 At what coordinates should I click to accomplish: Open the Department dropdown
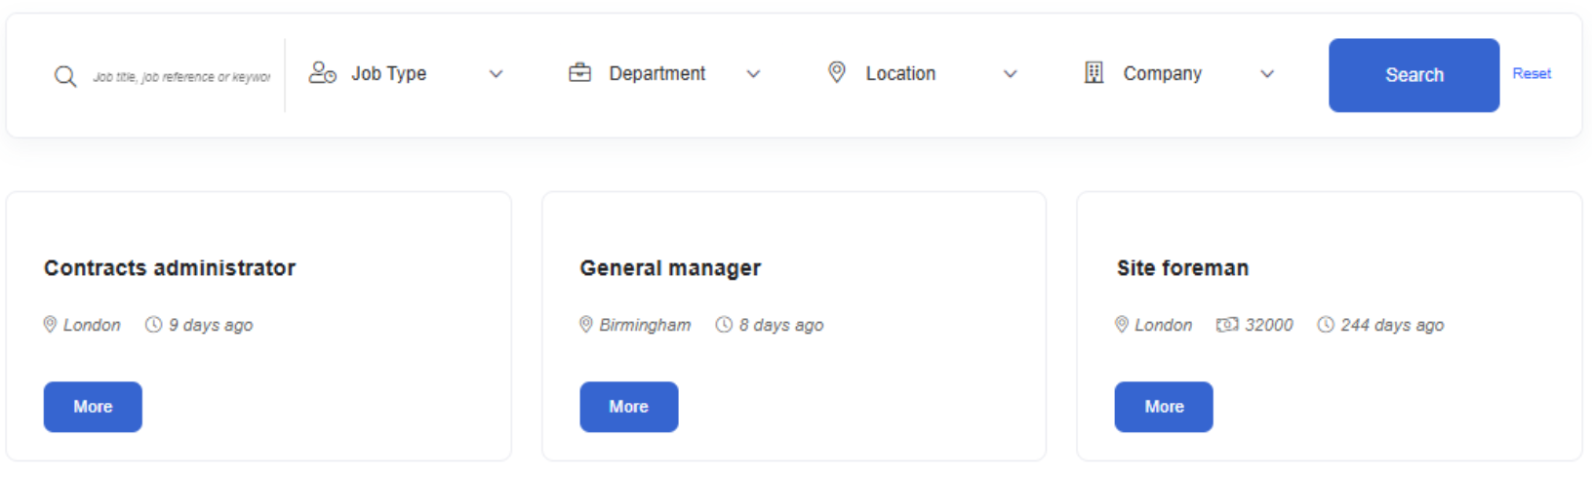(753, 74)
